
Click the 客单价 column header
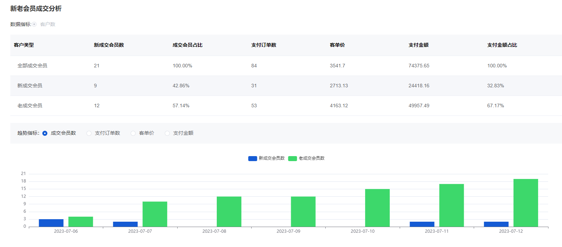pyautogui.click(x=337, y=45)
